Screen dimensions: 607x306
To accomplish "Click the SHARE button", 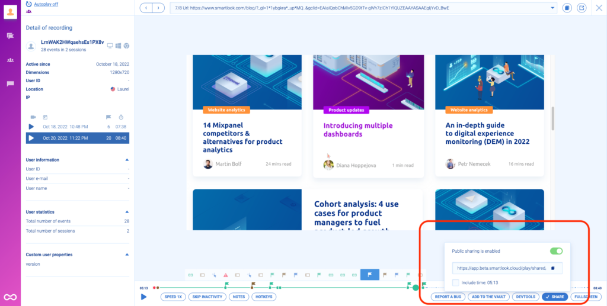I will (x=555, y=297).
